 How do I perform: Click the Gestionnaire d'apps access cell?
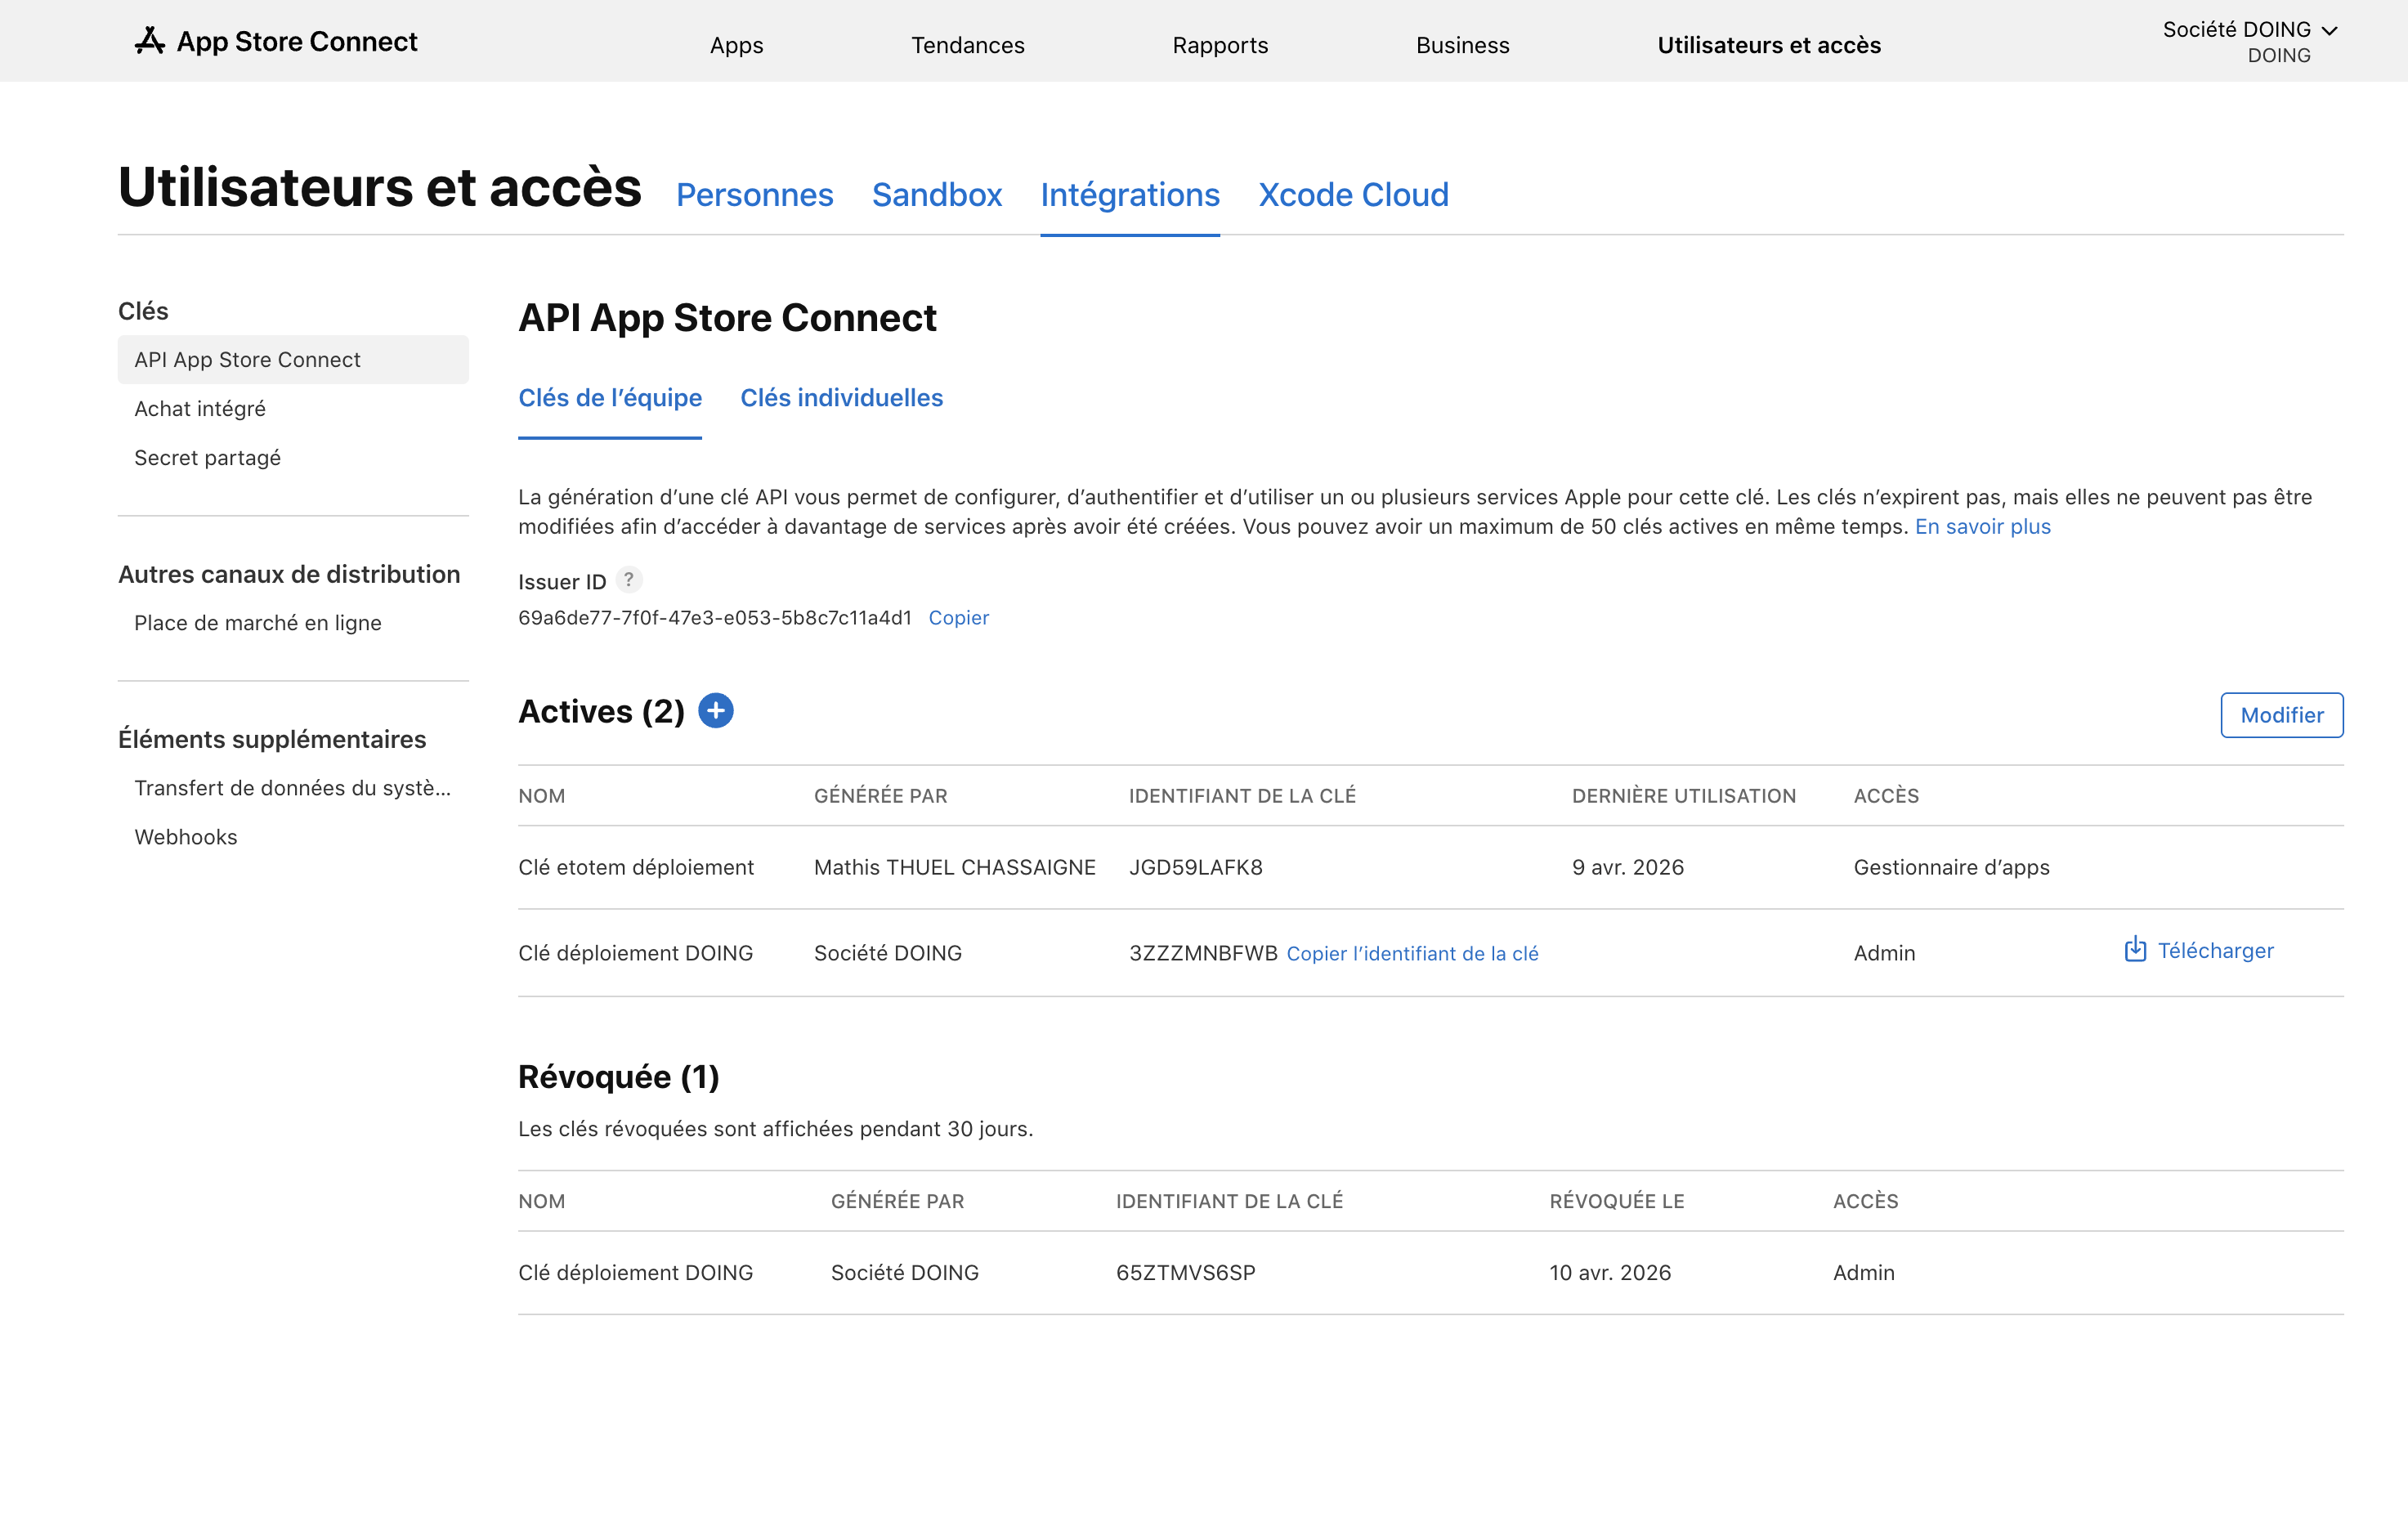coord(1951,867)
